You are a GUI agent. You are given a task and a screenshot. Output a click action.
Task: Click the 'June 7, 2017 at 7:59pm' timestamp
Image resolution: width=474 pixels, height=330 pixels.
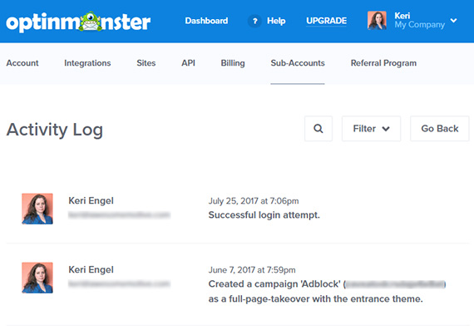click(252, 270)
